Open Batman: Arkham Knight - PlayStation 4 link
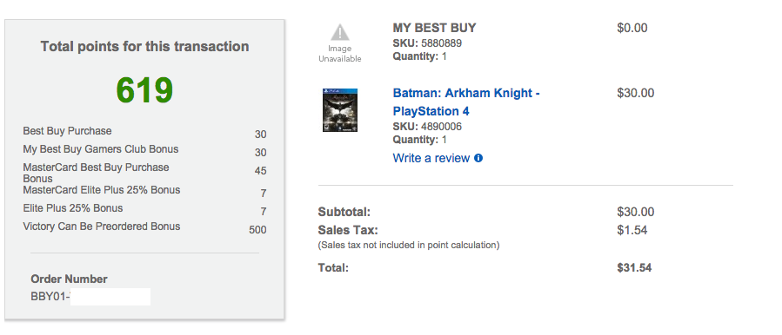This screenshot has height=335, width=782. pos(466,102)
